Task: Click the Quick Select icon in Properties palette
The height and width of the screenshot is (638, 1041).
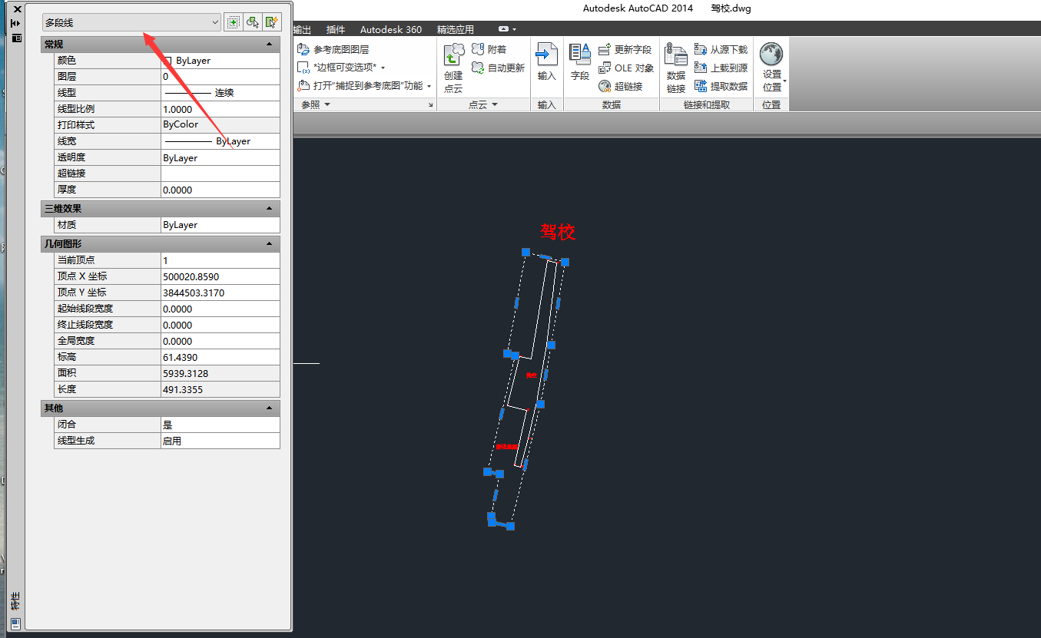Action: (x=272, y=23)
